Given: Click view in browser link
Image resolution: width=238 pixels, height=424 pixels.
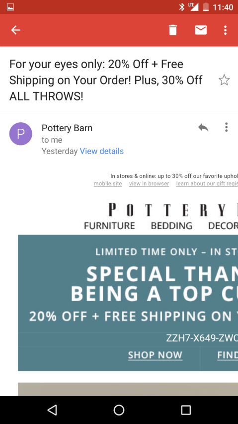Looking at the screenshot, I should pos(149,184).
